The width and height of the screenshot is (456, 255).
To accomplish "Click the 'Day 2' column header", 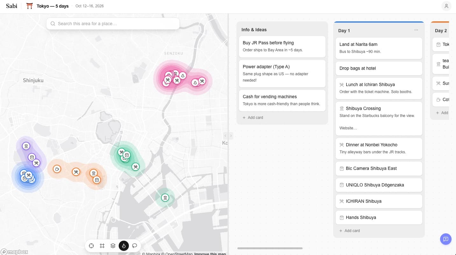I will pos(441,31).
